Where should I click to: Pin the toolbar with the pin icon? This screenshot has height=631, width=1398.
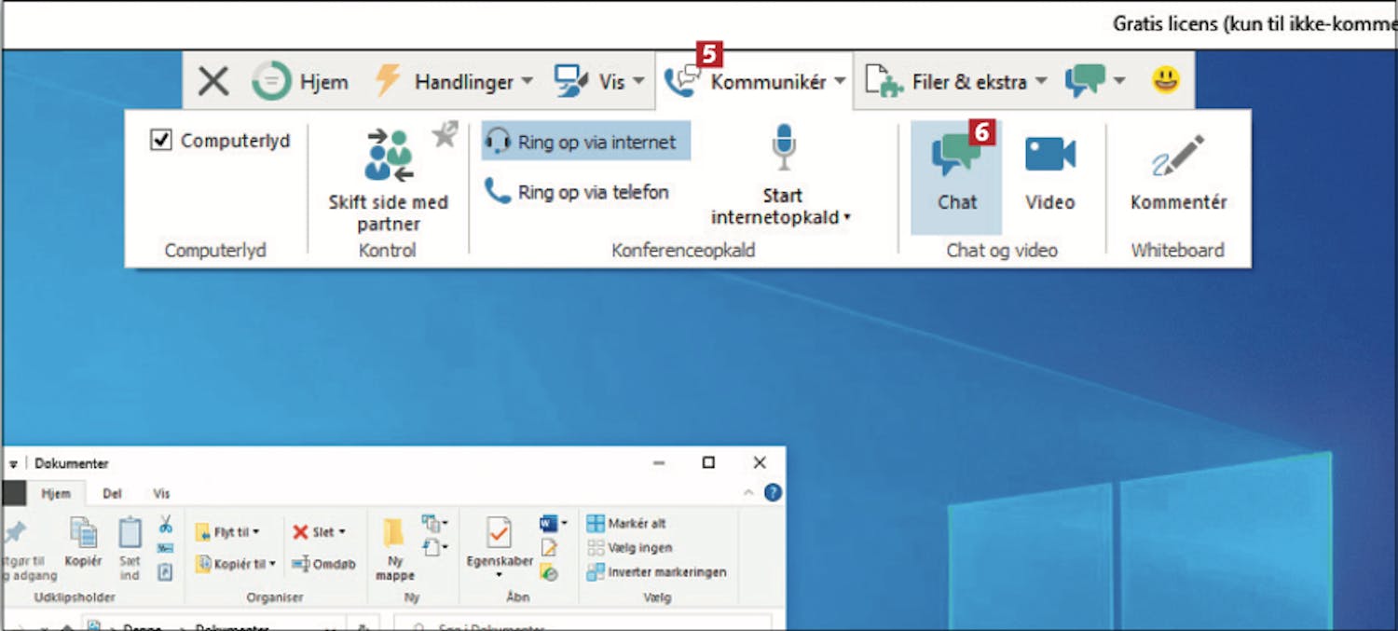(x=445, y=135)
